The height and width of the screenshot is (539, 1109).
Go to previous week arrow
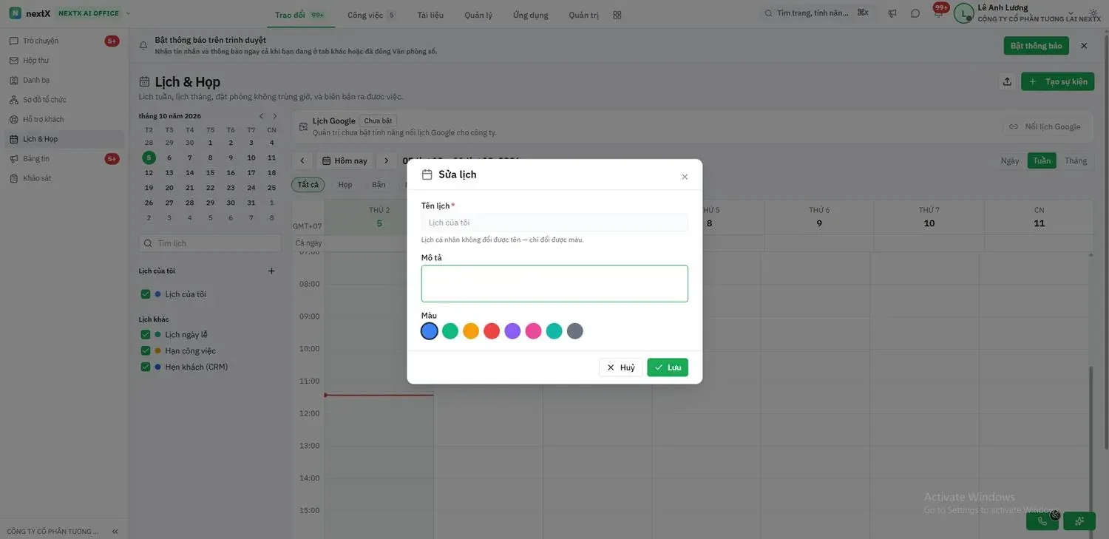(x=302, y=160)
